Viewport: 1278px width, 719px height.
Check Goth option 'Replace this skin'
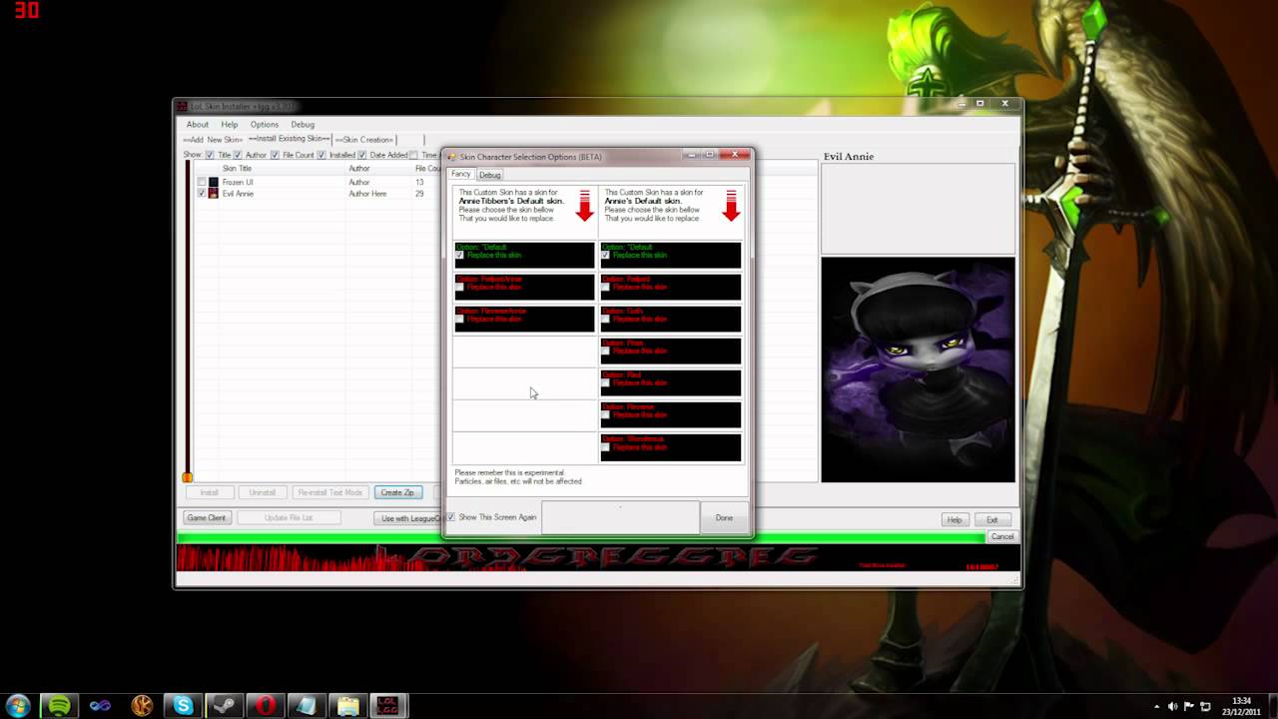pos(605,319)
